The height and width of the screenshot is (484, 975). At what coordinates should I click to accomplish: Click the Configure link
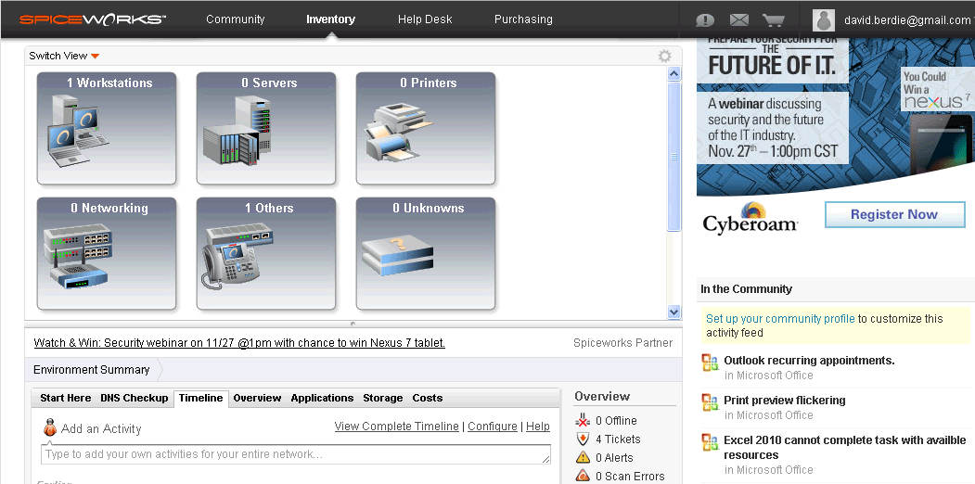point(492,427)
